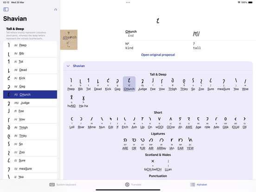The image size is (256, 192).
Task: Pick YEW ligature
Action: coord(190,144)
